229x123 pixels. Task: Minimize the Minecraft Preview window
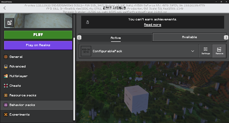coord(216,2)
